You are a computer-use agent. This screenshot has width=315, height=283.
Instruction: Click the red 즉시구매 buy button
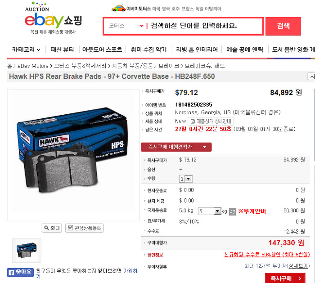(x=285, y=278)
